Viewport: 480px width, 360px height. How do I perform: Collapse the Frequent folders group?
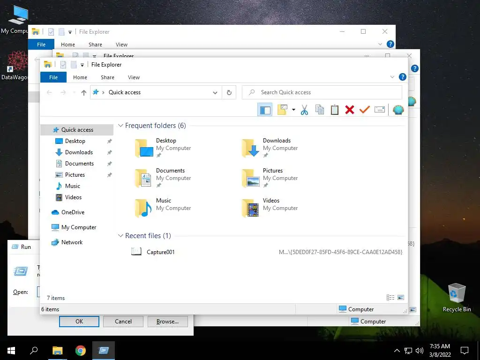click(x=120, y=126)
